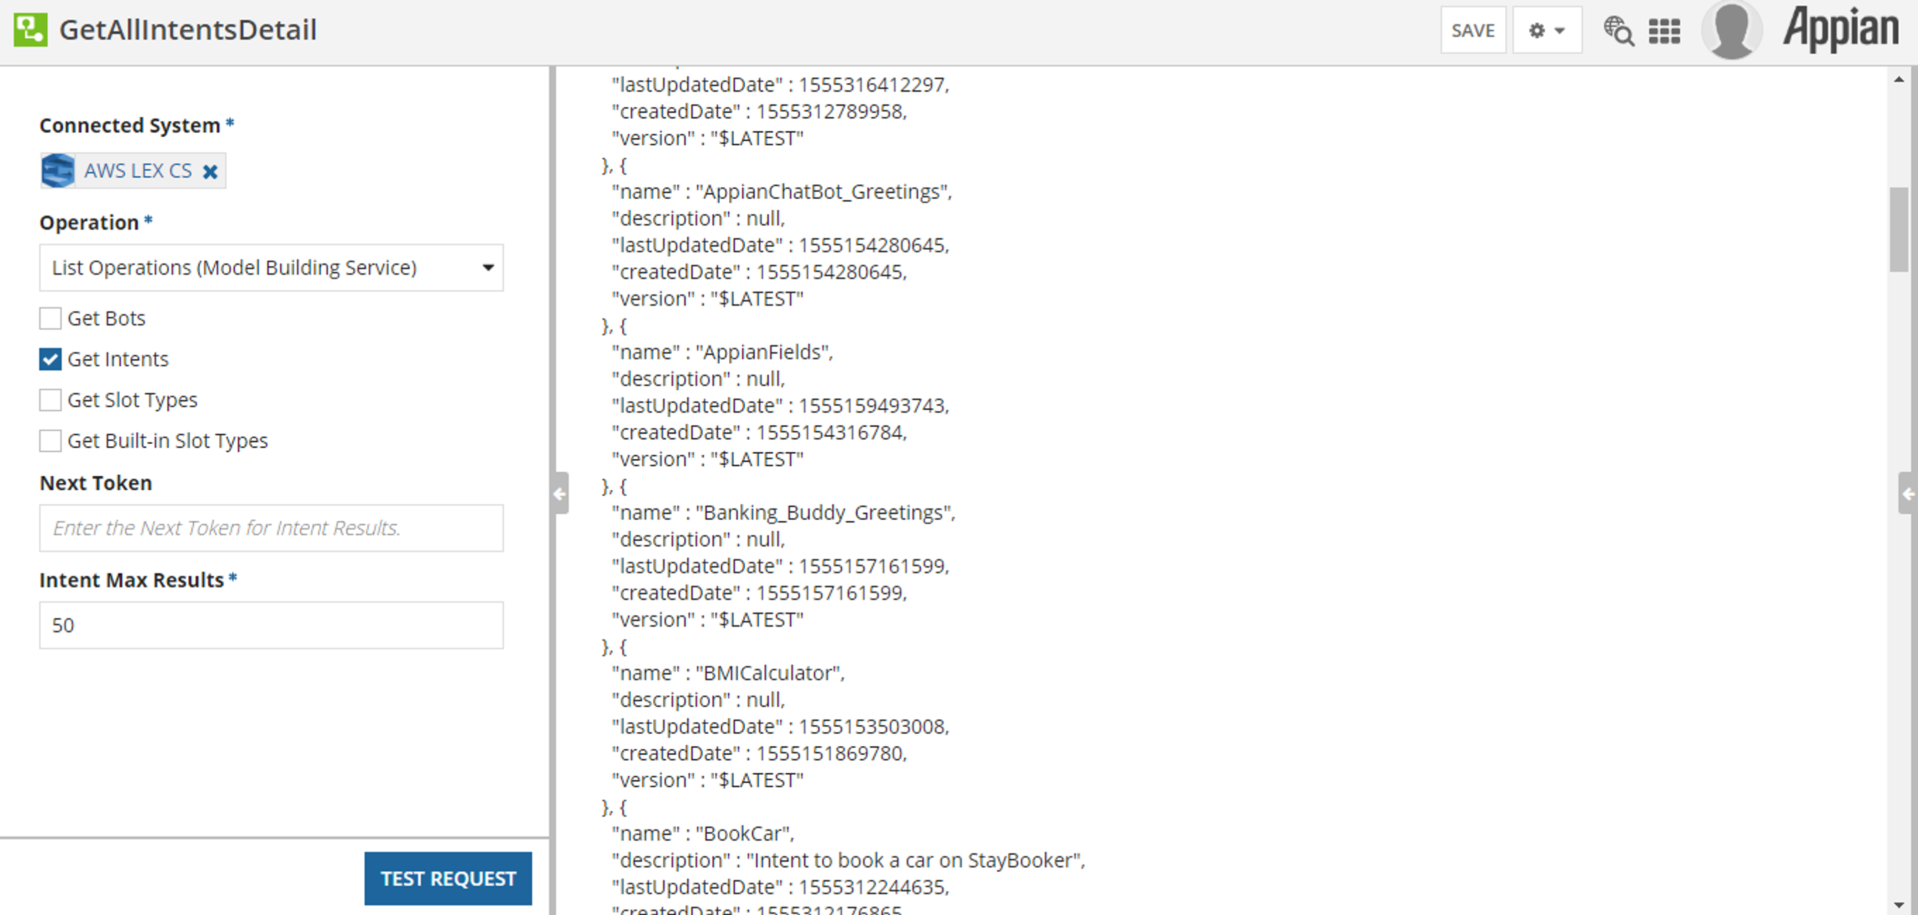Image resolution: width=1918 pixels, height=915 pixels.
Task: Collapse the left pane using the arrow handle
Action: tap(560, 493)
